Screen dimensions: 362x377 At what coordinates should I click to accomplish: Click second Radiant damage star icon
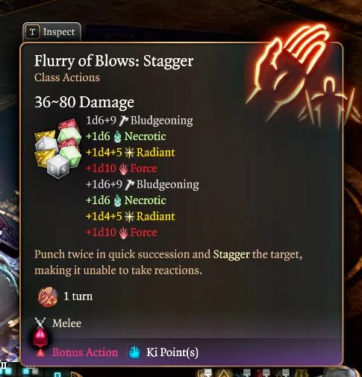point(129,217)
